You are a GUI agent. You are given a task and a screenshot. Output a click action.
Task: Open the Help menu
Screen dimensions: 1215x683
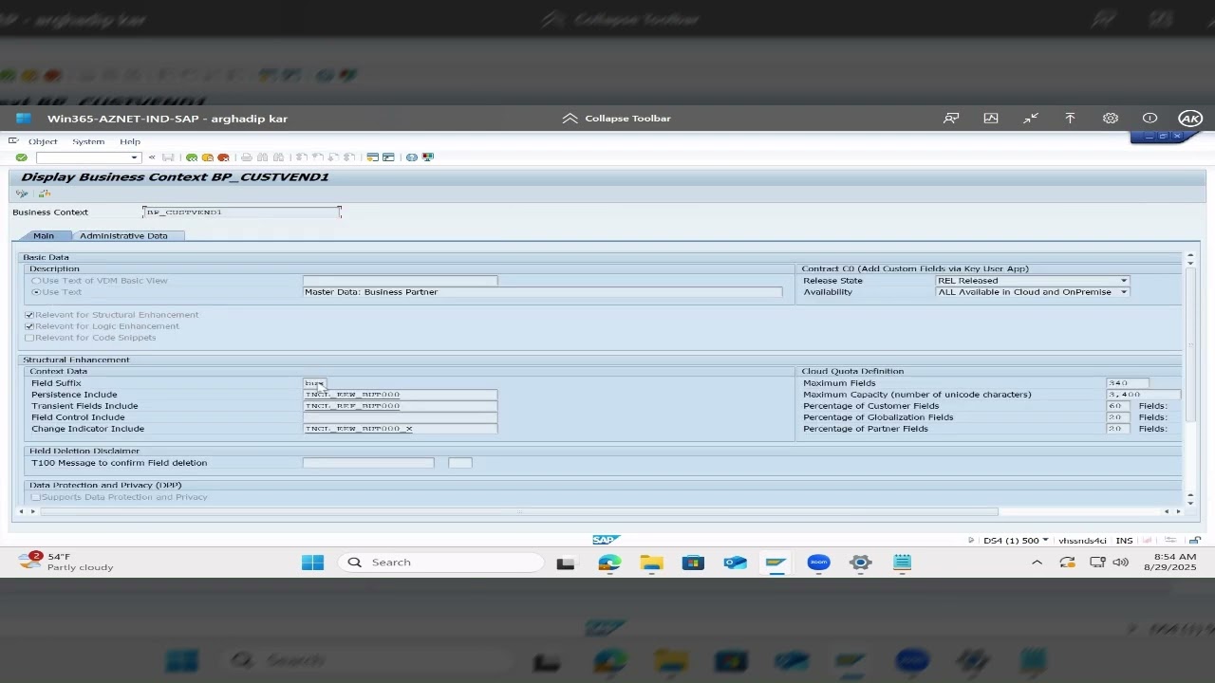tap(130, 141)
